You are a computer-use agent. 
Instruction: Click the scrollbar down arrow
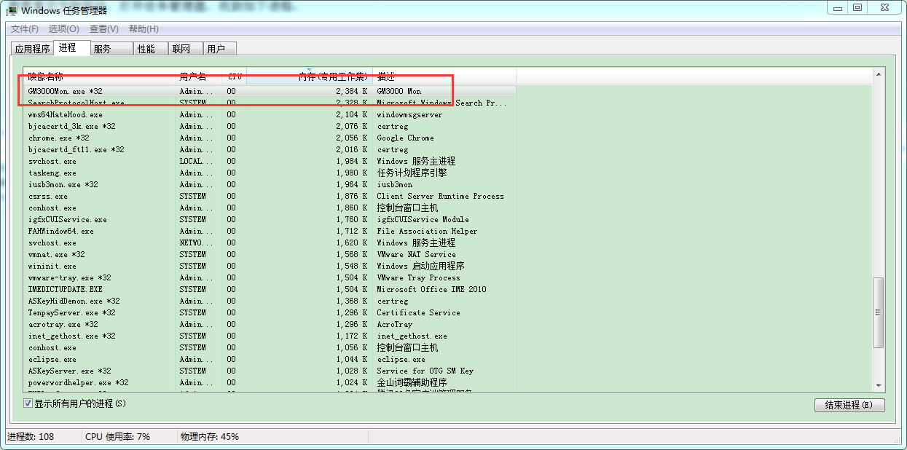(879, 386)
